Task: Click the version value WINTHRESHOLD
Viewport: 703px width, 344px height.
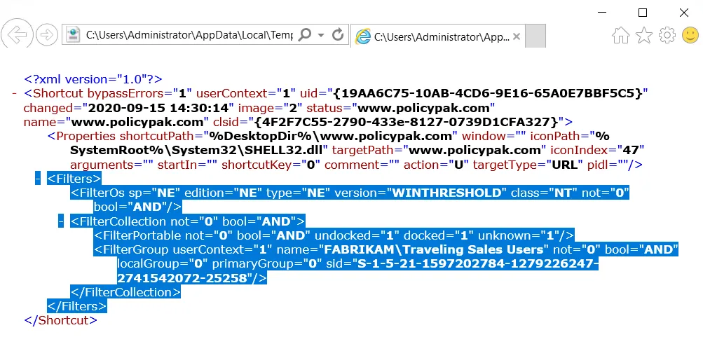Action: click(446, 193)
